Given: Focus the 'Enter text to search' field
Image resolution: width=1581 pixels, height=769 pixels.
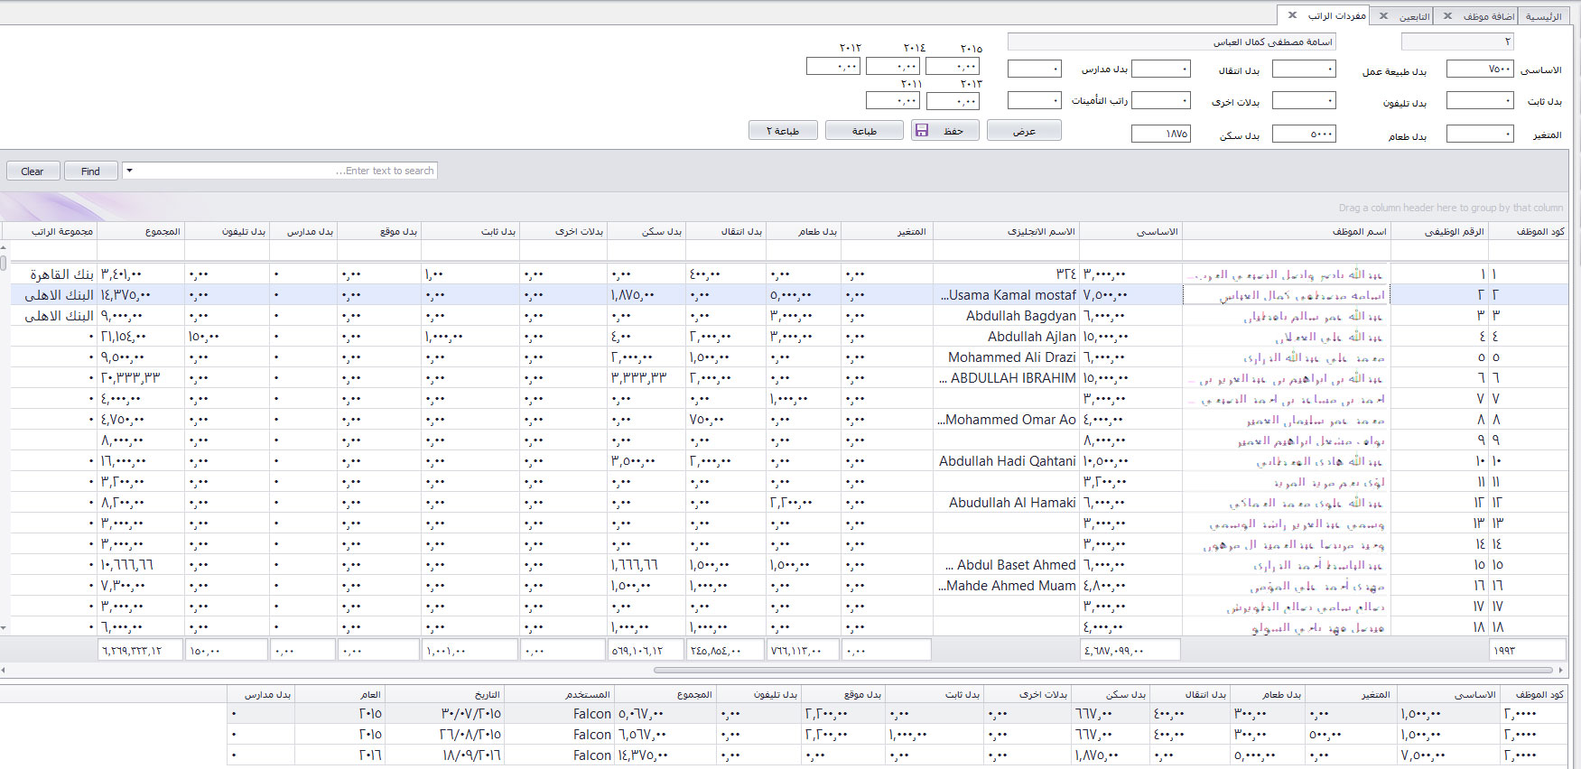Looking at the screenshot, I should 289,171.
